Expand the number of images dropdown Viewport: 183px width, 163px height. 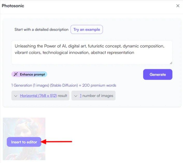tap(93, 96)
